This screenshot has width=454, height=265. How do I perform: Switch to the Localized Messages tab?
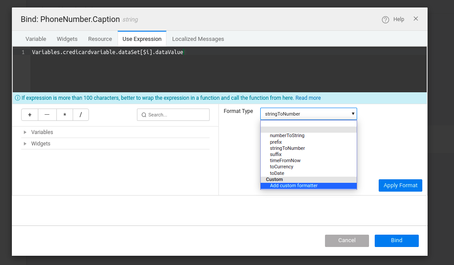pyautogui.click(x=198, y=39)
